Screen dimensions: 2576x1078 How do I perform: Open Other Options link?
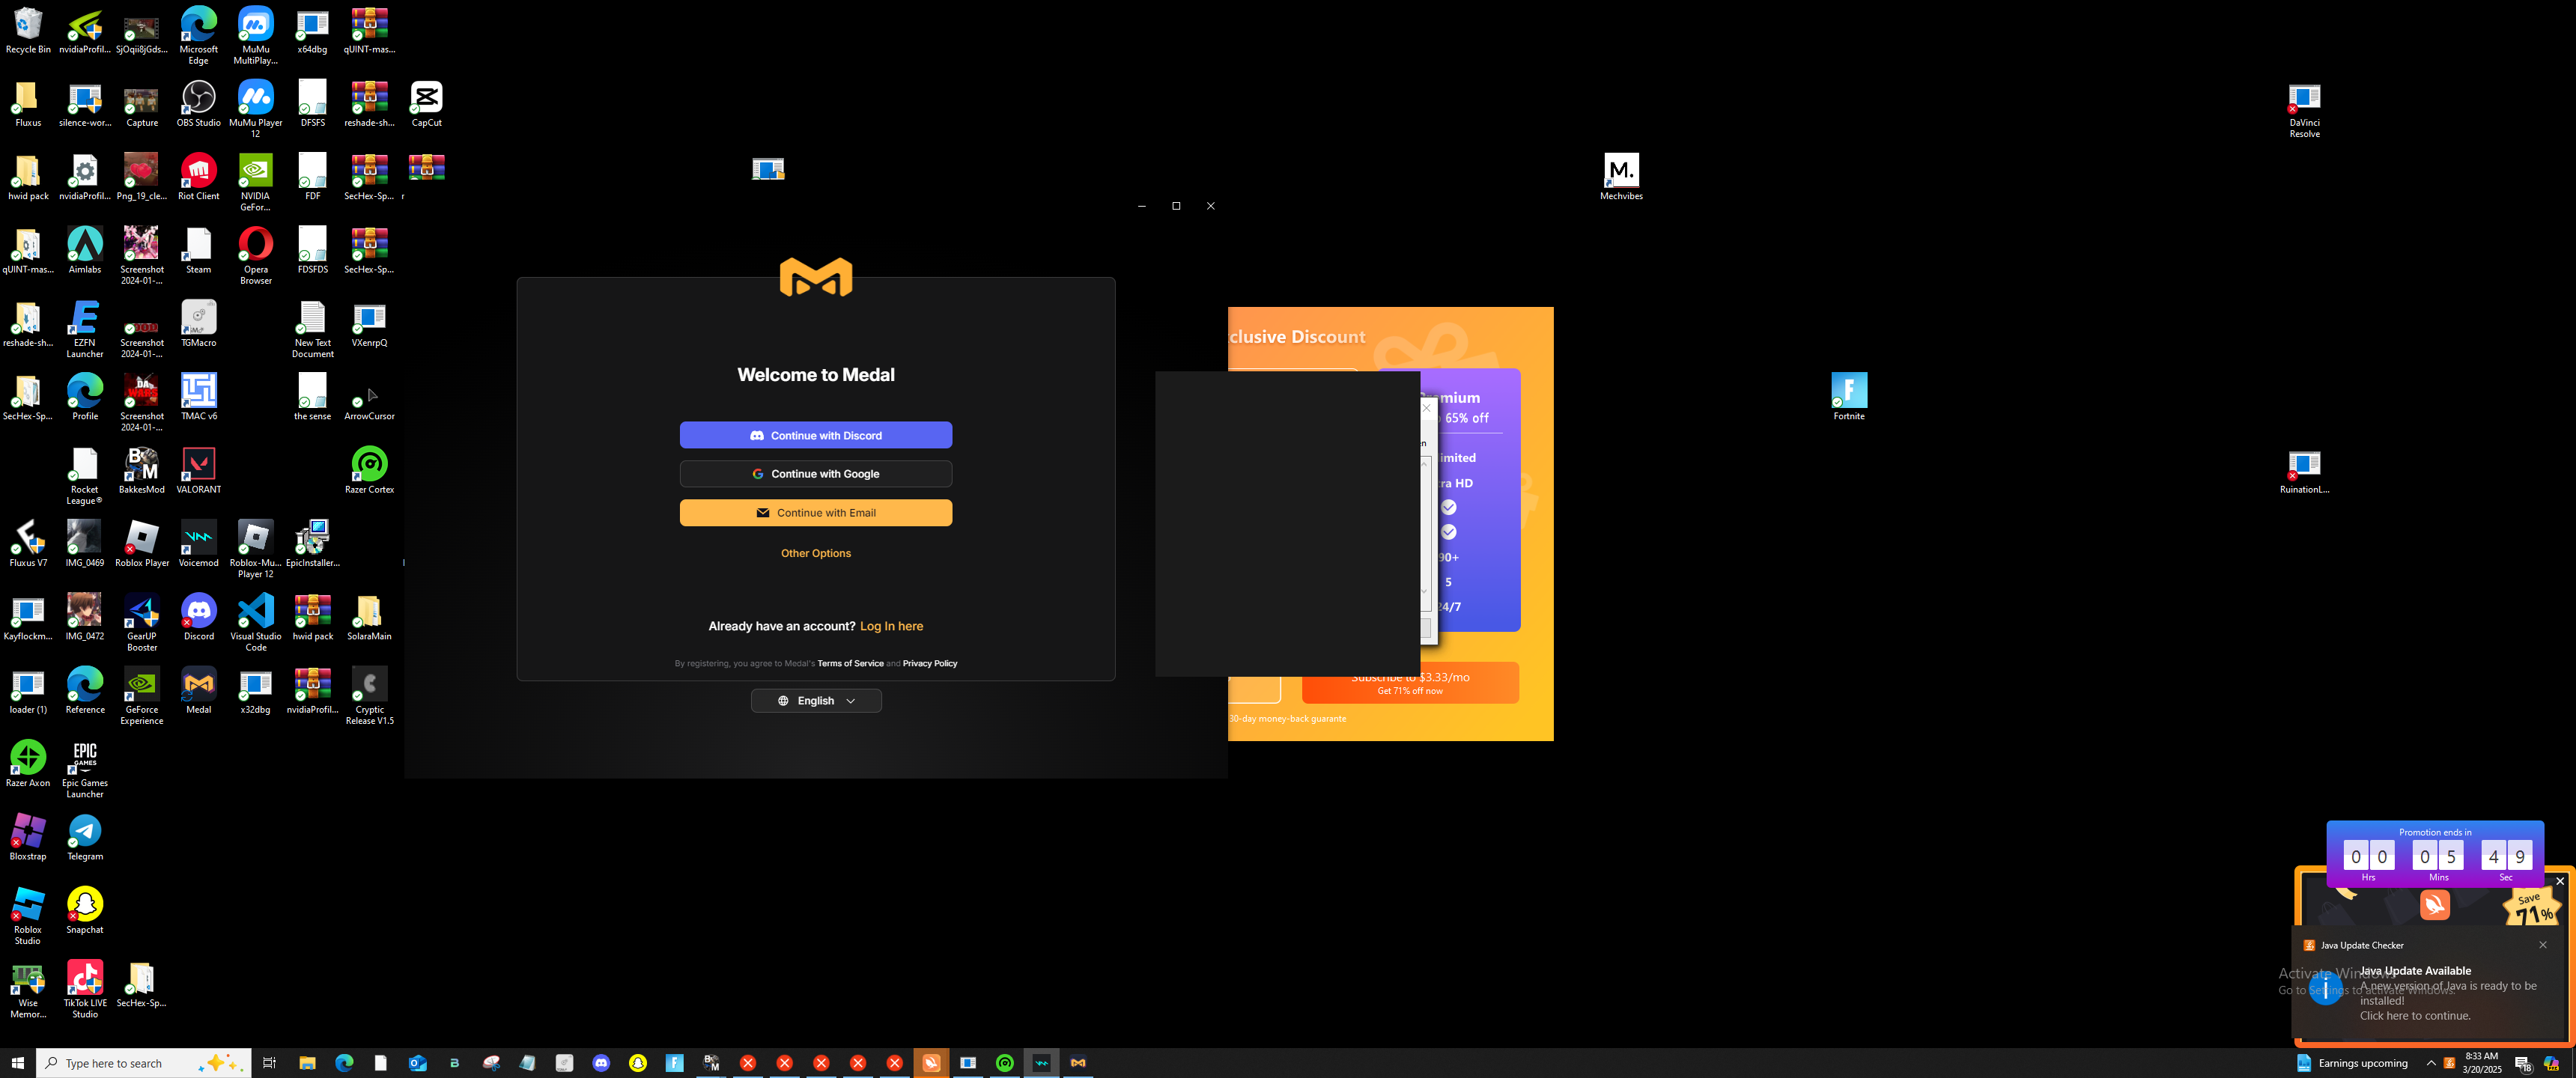815,553
